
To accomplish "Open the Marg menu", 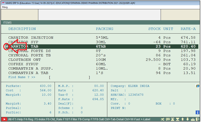I will [5, 7].
